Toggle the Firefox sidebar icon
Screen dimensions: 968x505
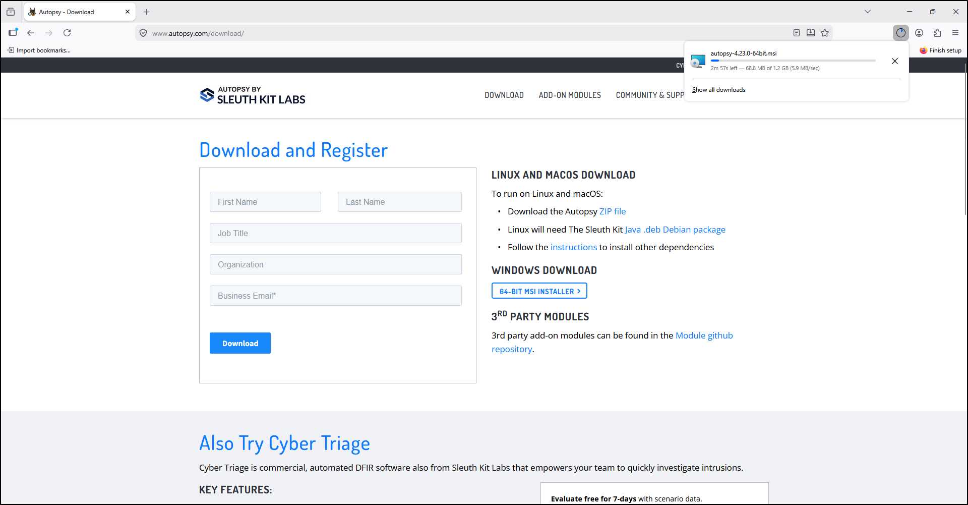click(x=13, y=33)
